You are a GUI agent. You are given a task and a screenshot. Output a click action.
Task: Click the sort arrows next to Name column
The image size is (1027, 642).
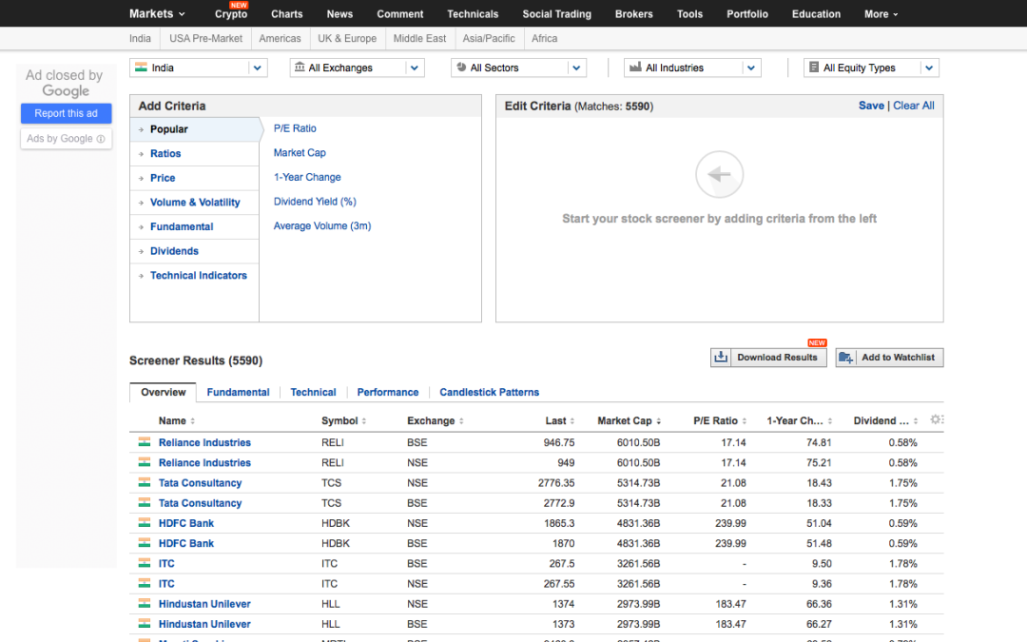click(x=192, y=421)
